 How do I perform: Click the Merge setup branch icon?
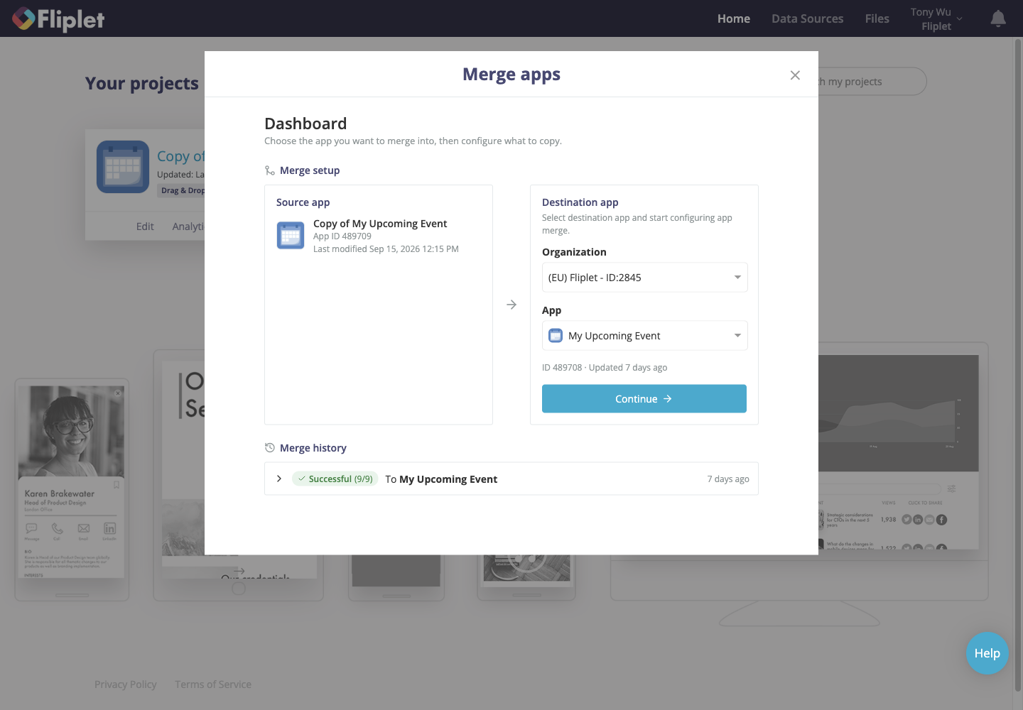tap(270, 170)
